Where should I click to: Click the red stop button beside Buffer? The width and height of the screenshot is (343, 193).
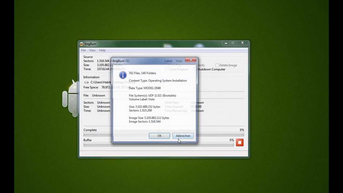pos(240,143)
